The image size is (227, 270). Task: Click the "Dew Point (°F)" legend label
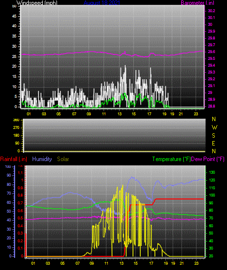(x=208, y=159)
